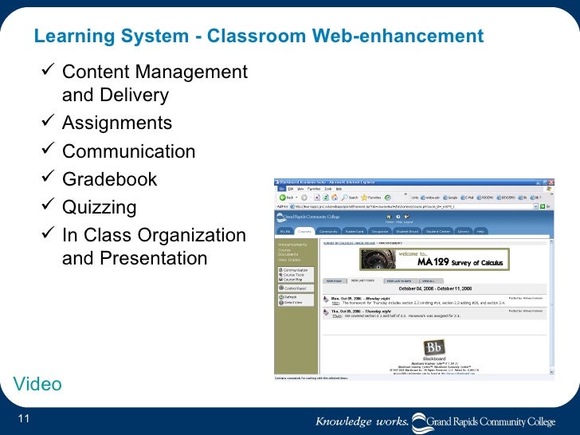
Task: Click the Course Map icon in the sidebar
Action: point(280,280)
